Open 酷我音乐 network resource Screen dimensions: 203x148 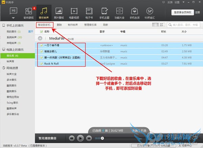point(12,85)
